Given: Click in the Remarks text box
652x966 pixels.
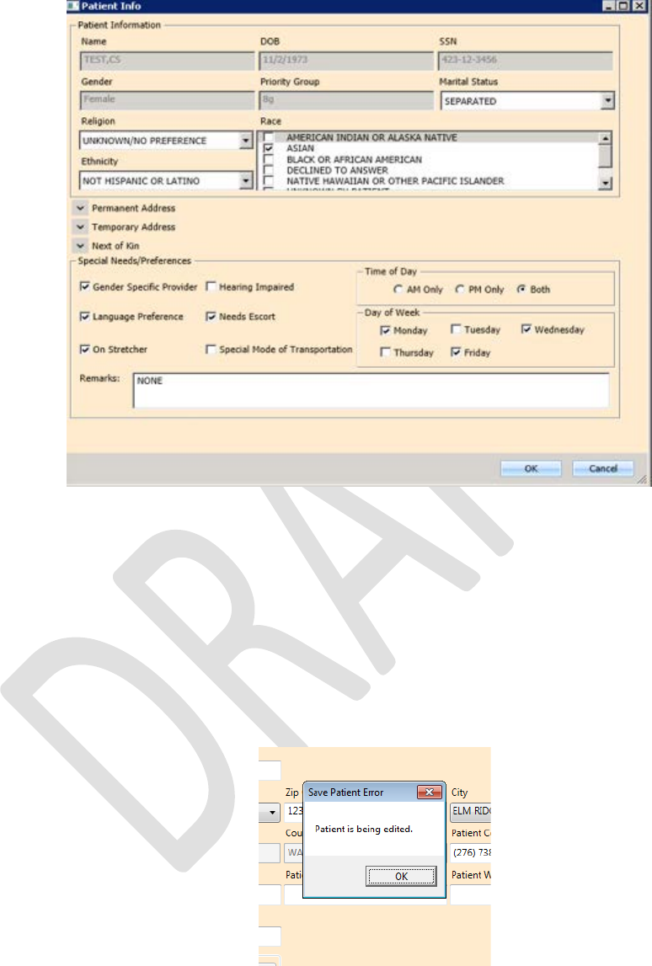Looking at the screenshot, I should (371, 389).
